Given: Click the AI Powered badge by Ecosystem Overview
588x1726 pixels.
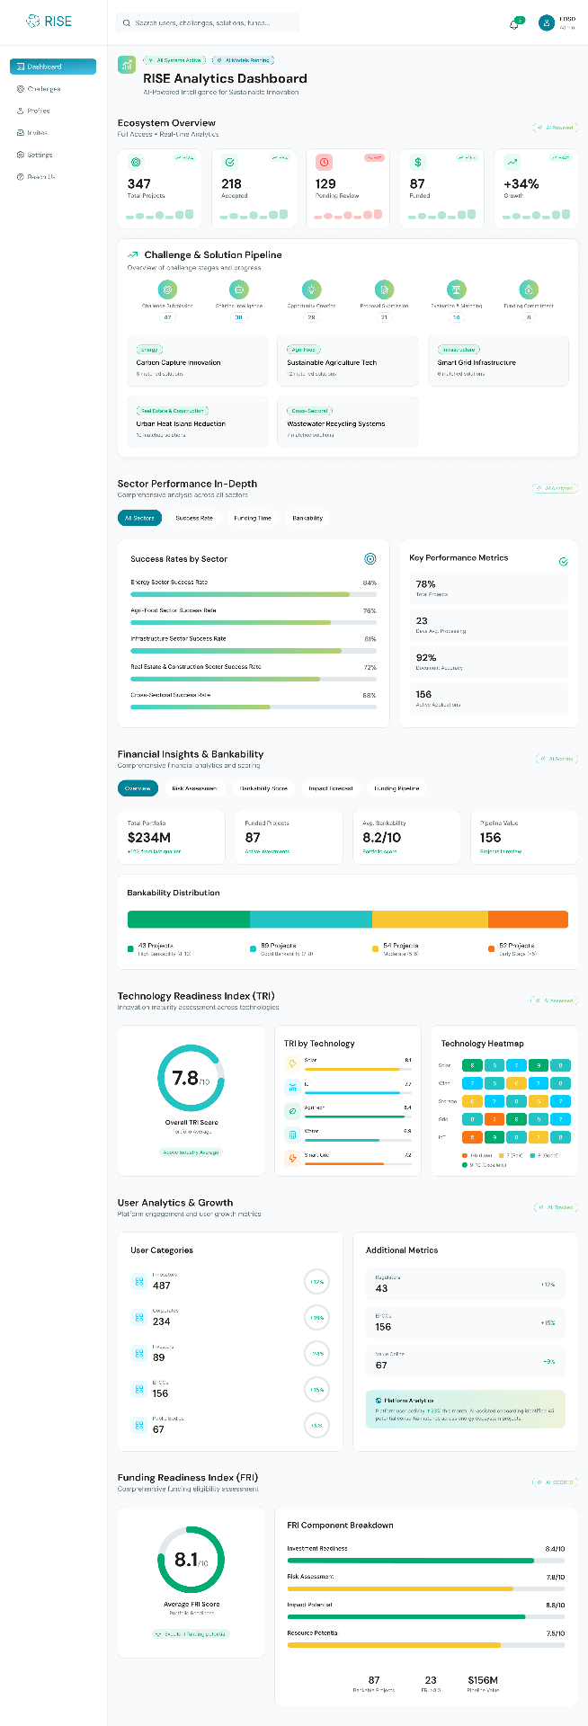Looking at the screenshot, I should click(555, 128).
